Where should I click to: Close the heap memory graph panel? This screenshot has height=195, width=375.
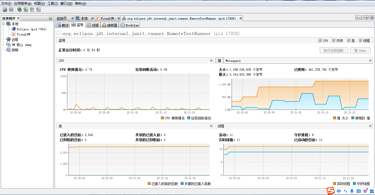370,61
